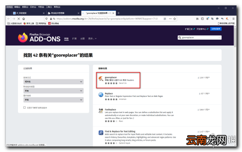The height and width of the screenshot is (152, 242).
Task: Click the add-ons search input field
Action: 199,38
